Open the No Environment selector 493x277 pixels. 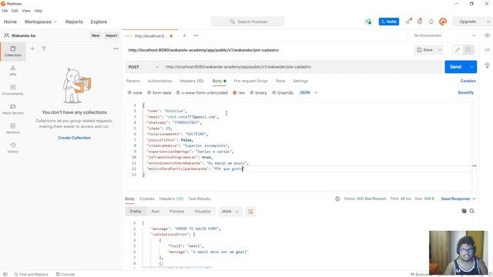(444, 35)
